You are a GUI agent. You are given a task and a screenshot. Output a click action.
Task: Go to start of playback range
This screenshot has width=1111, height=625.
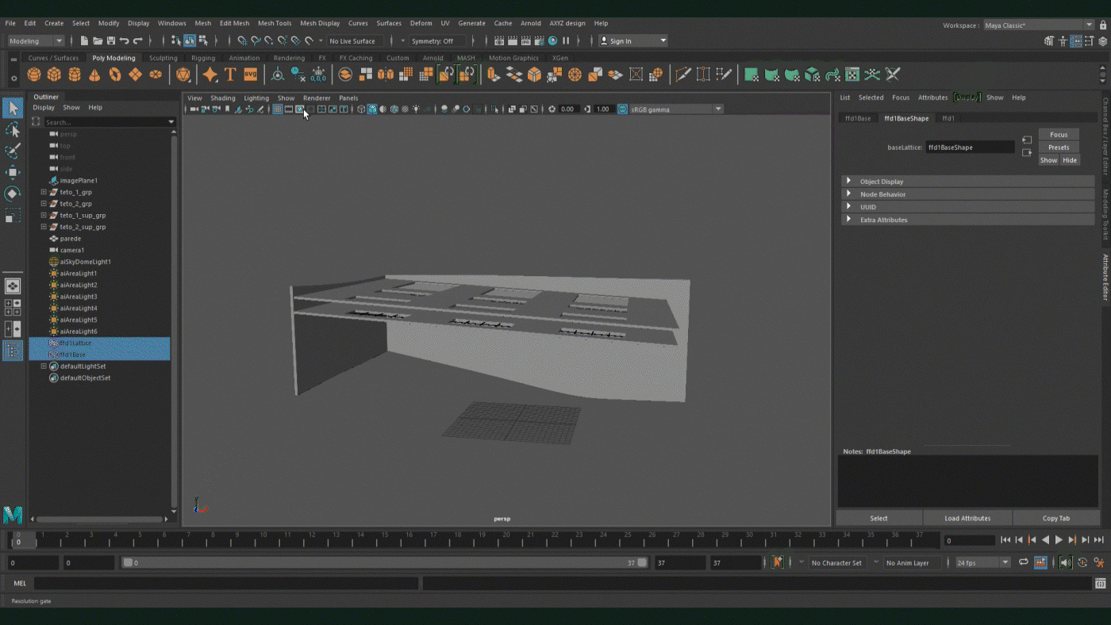pos(1005,540)
